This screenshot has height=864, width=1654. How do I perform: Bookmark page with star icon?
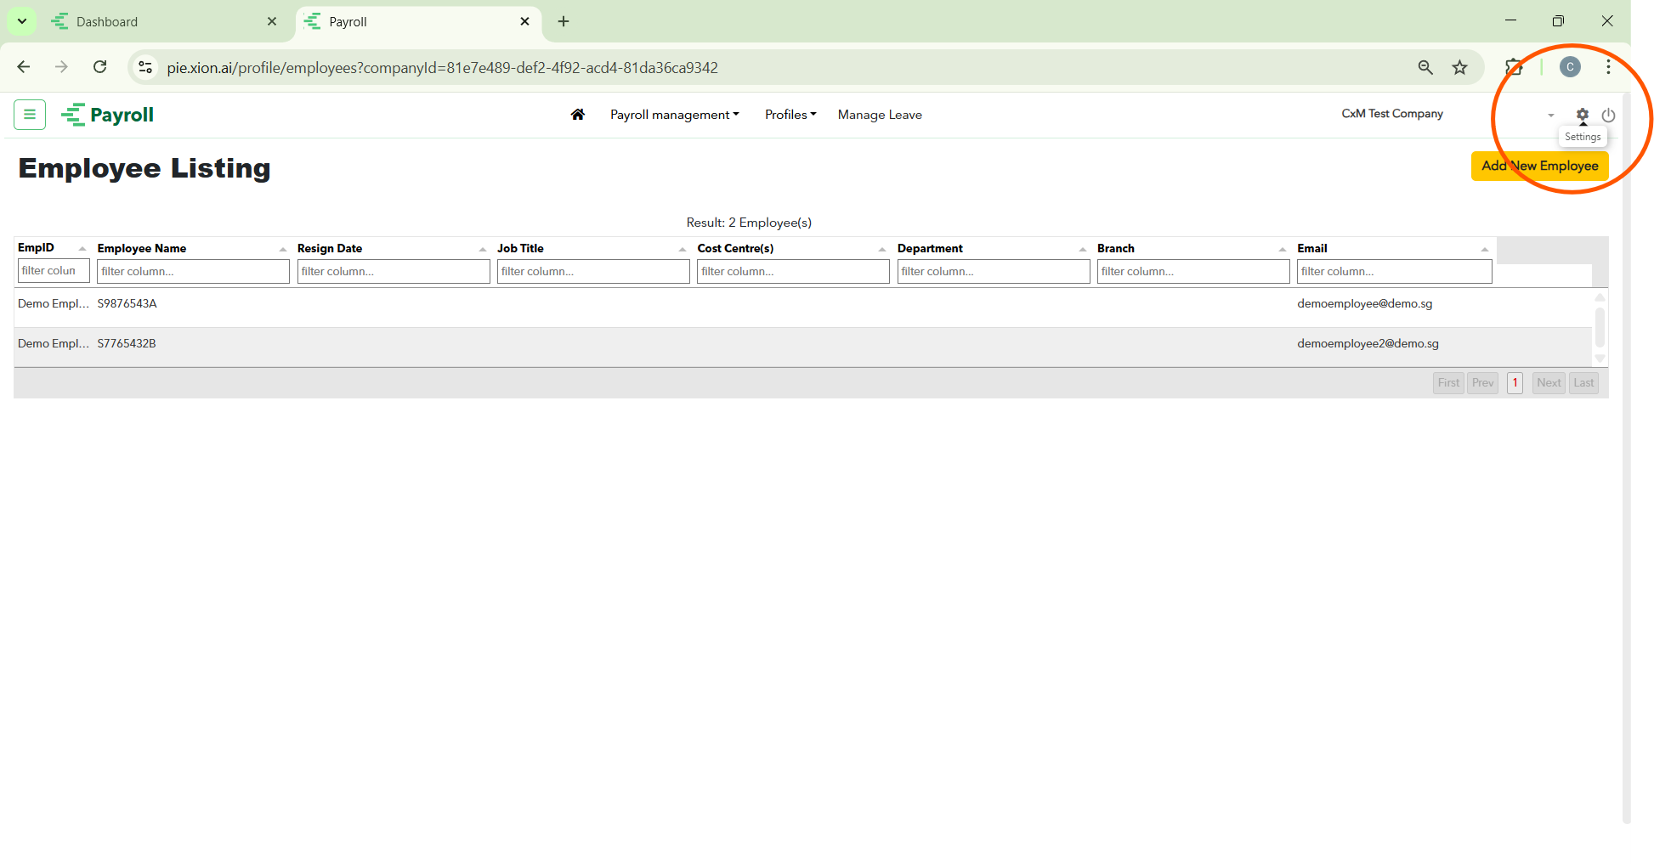[x=1459, y=68]
